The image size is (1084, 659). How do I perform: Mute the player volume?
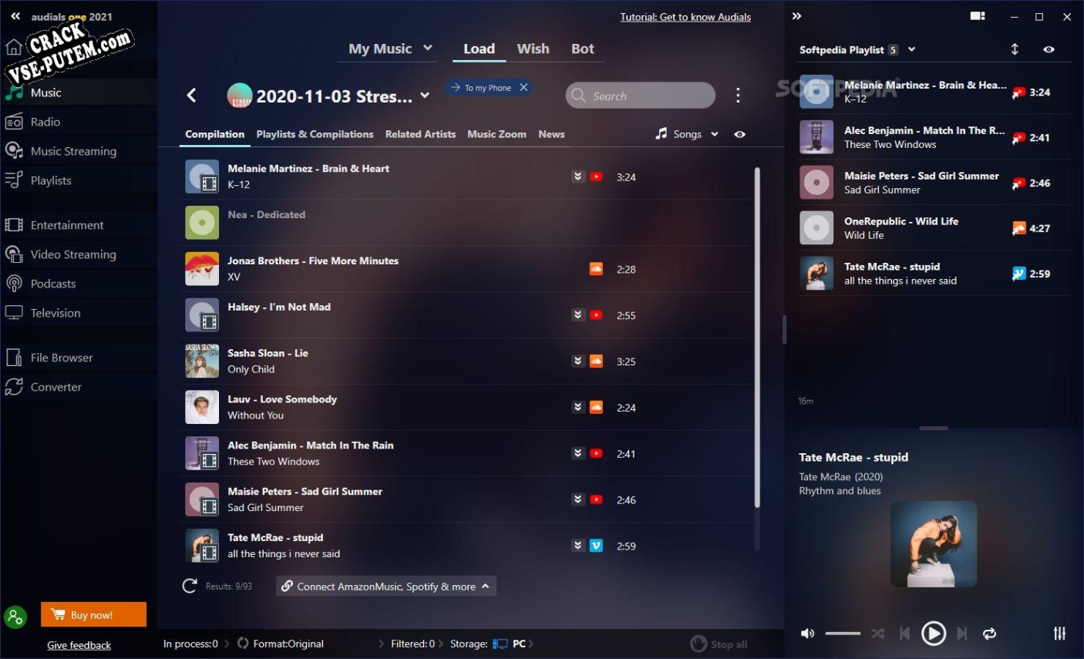[807, 634]
